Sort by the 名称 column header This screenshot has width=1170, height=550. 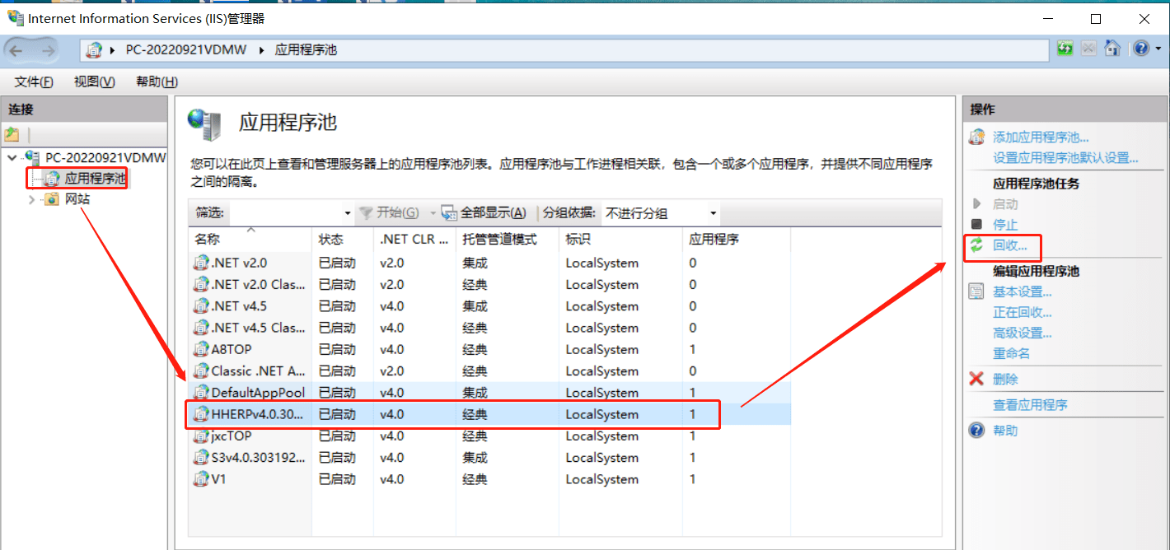coord(250,239)
